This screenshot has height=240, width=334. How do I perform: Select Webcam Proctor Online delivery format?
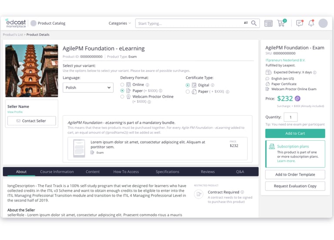pos(122,97)
